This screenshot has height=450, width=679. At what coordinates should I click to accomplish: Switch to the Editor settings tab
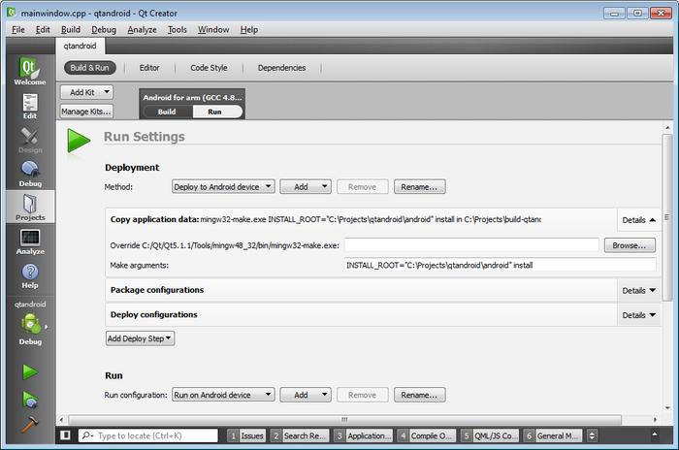(x=149, y=68)
